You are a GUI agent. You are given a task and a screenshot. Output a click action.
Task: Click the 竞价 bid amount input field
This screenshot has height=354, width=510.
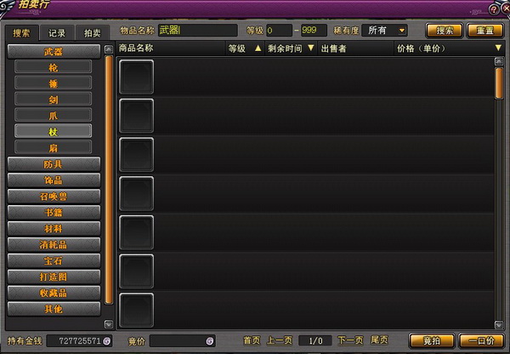183,341
